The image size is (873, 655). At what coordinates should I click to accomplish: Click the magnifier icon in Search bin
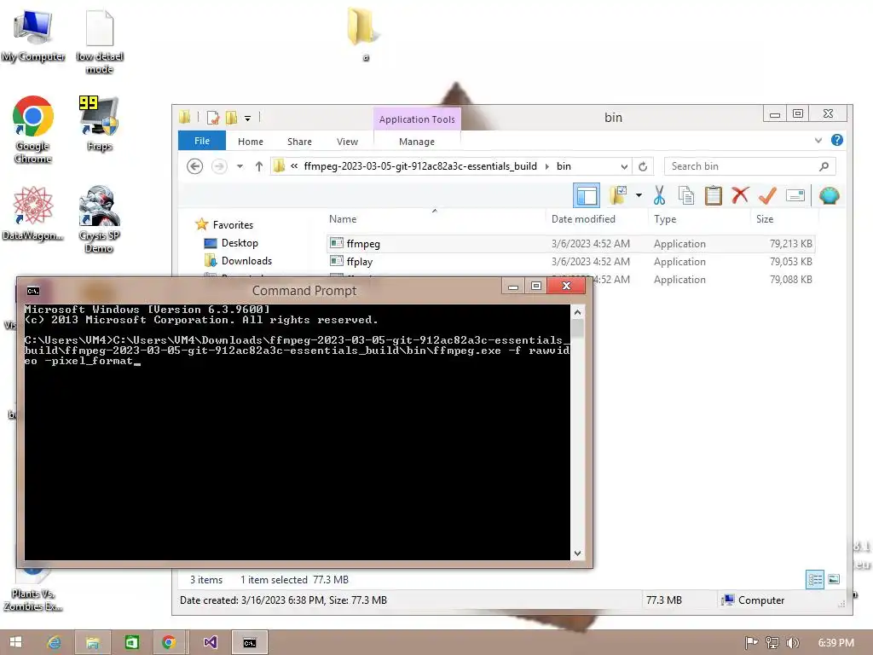coord(824,166)
